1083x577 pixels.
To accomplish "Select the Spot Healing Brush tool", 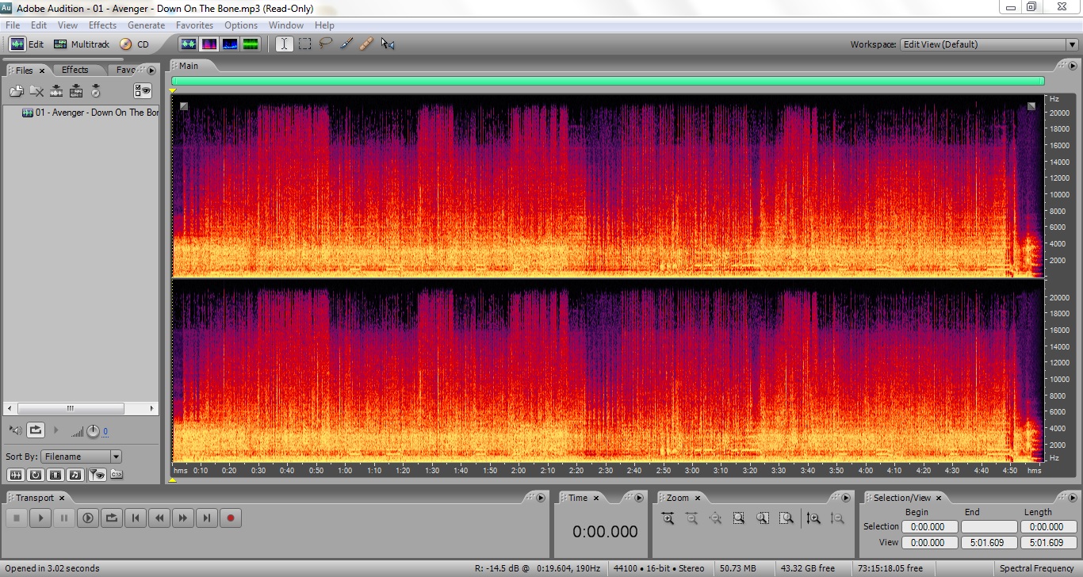I will (366, 44).
